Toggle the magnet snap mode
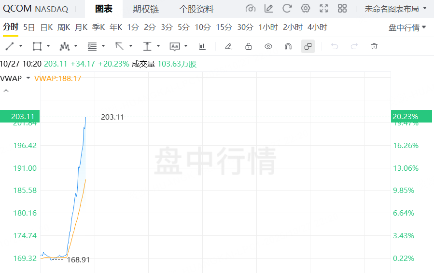The image size is (434, 273). (x=288, y=46)
